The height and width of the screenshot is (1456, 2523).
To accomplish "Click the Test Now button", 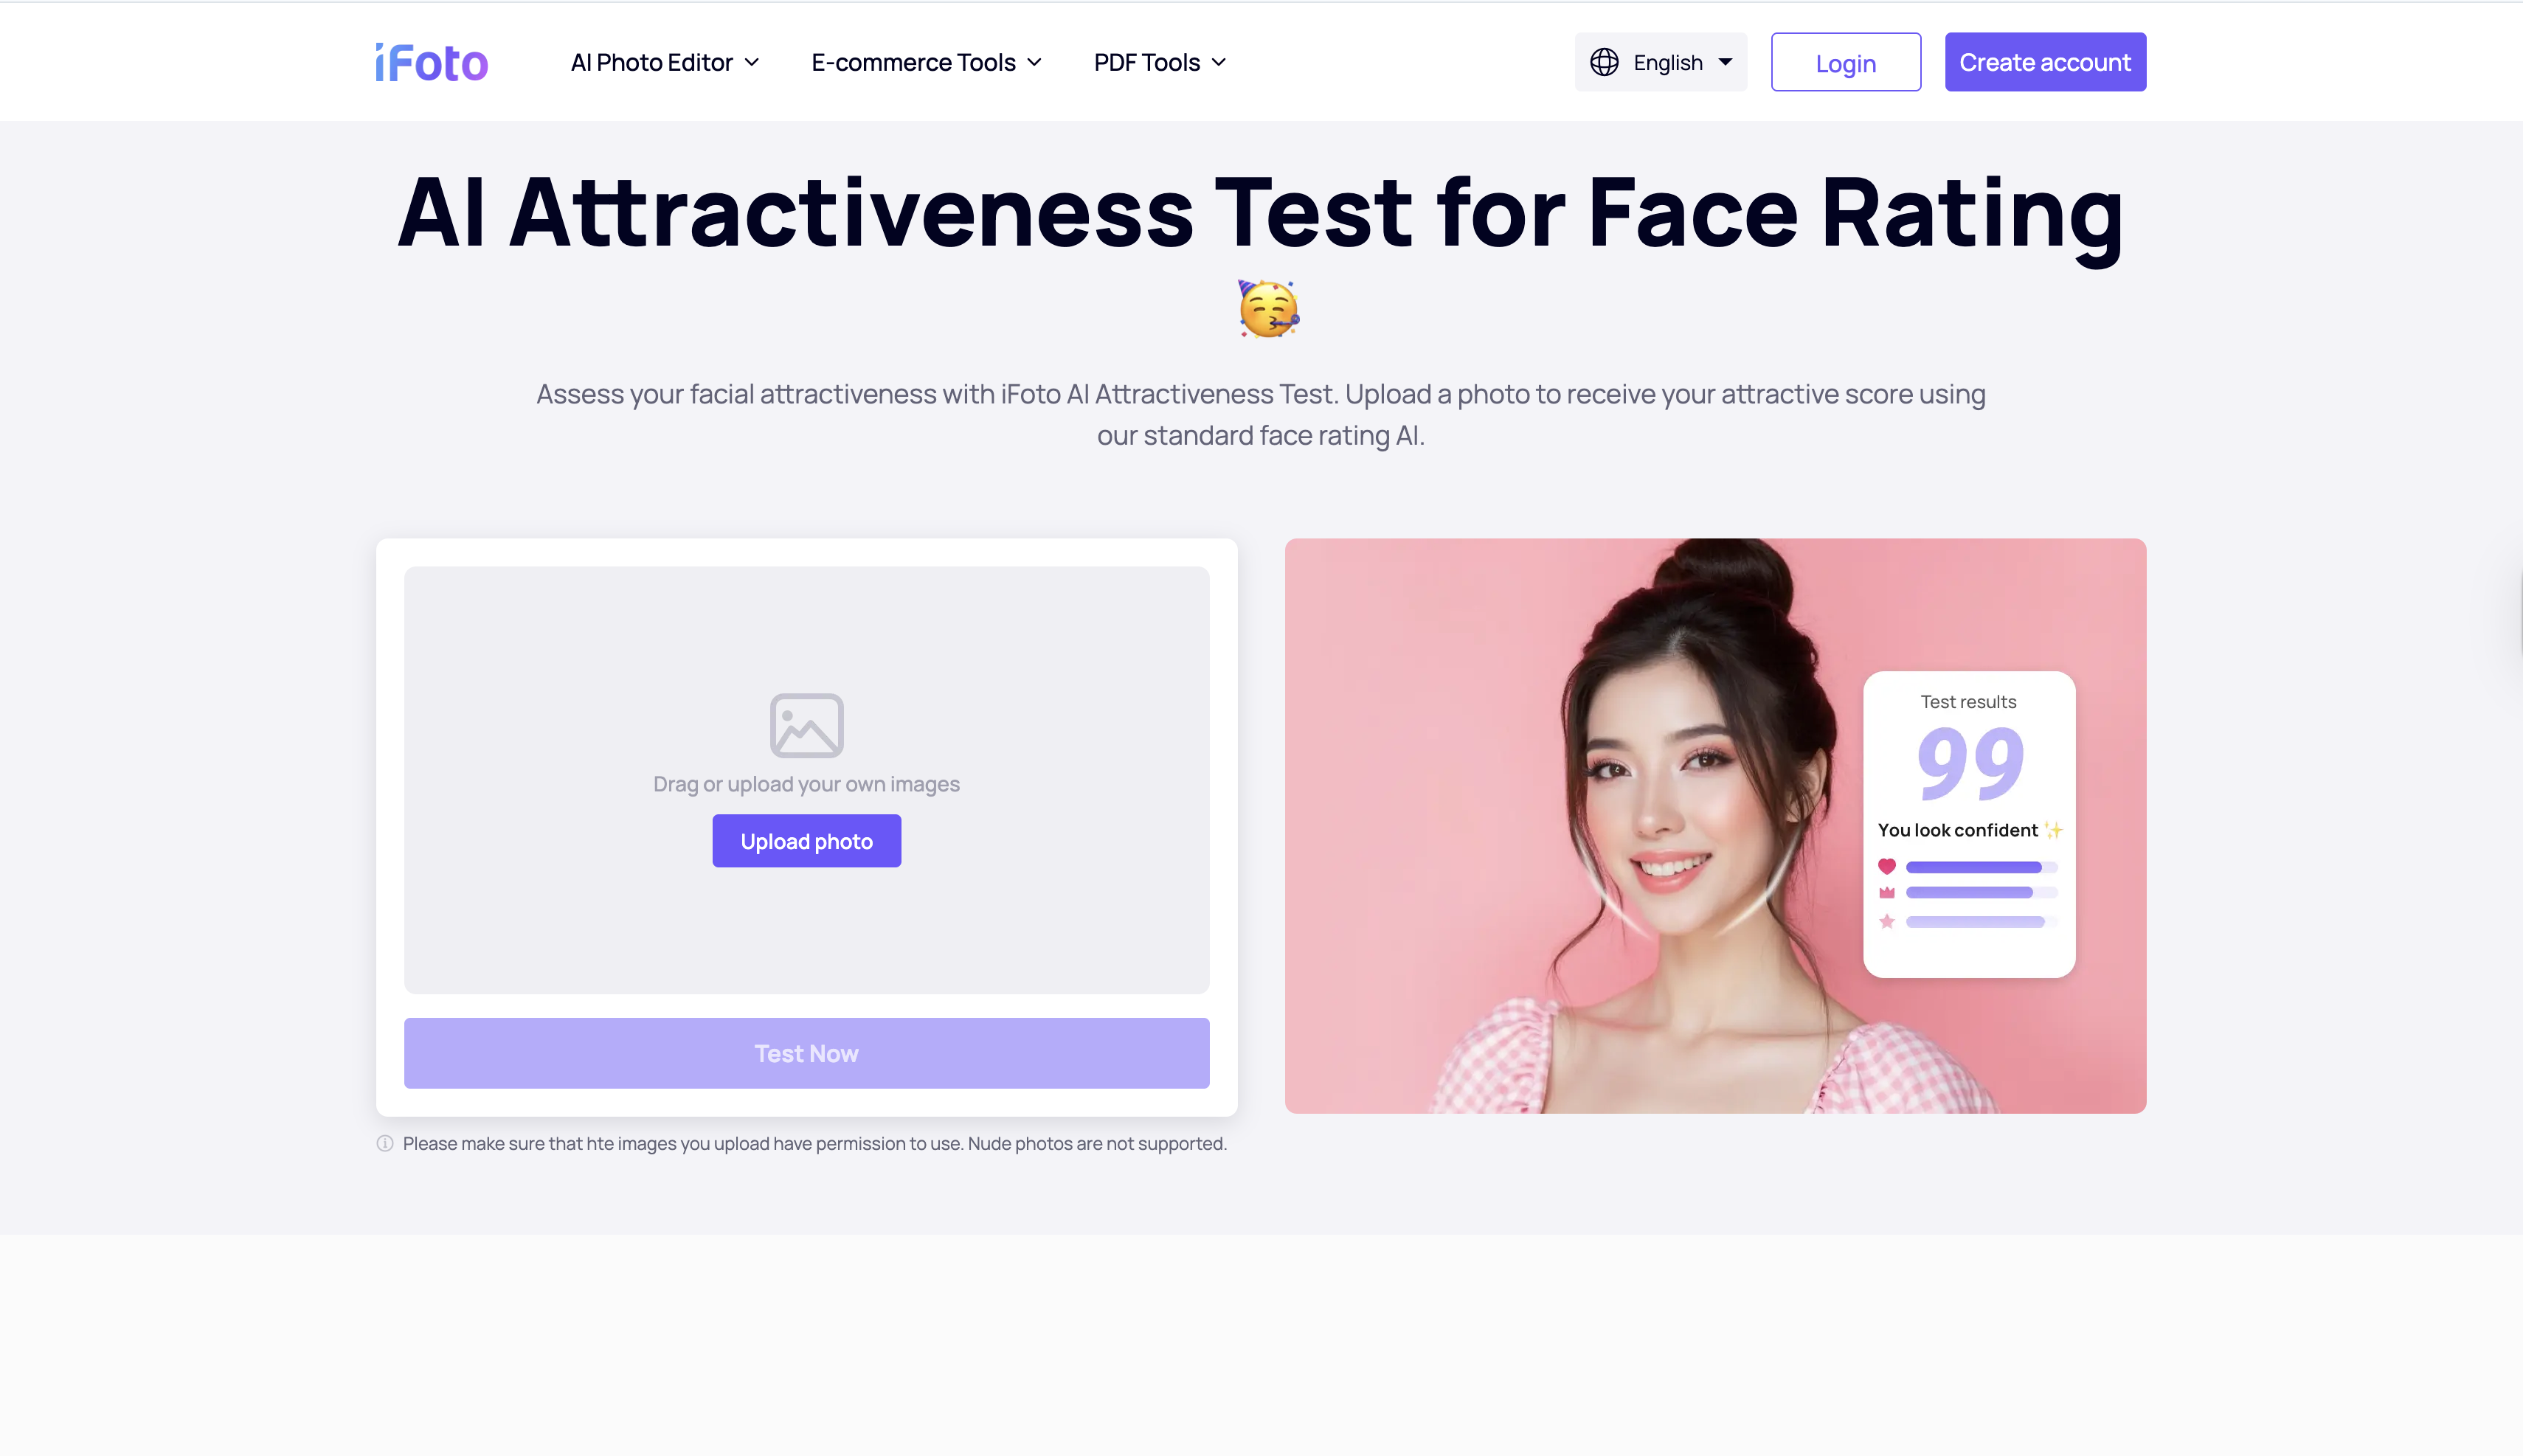I will [806, 1052].
